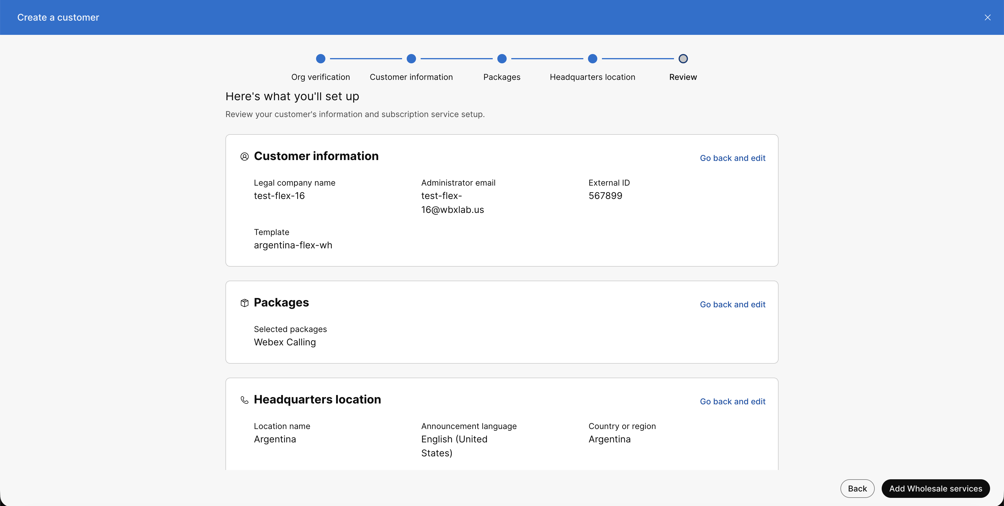Select the unfilled Review step circle
The height and width of the screenshot is (506, 1004).
(x=683, y=58)
